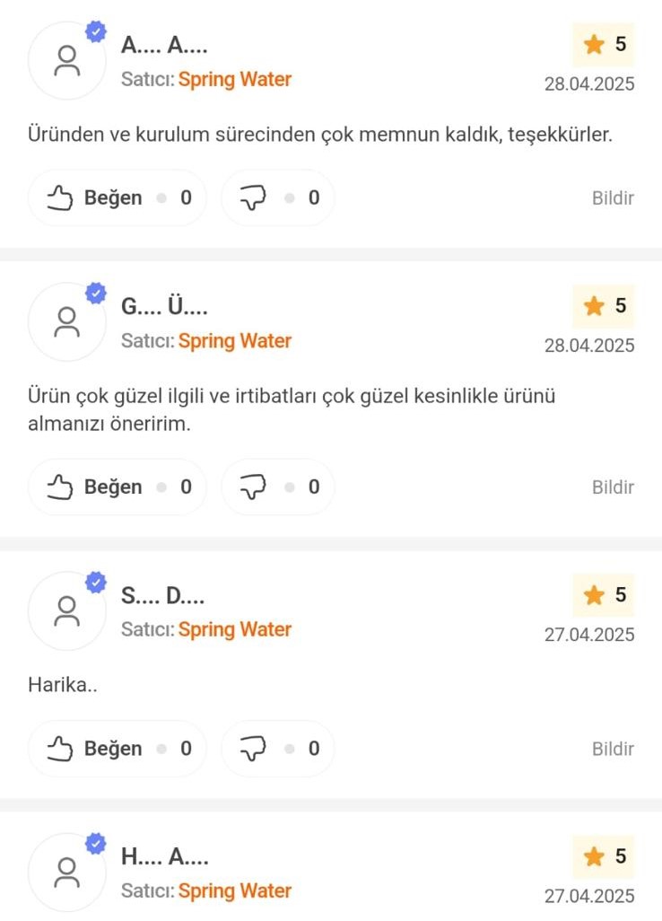Open Spring Water seller link under S.... D....
The width and height of the screenshot is (662, 921).
pos(235,629)
